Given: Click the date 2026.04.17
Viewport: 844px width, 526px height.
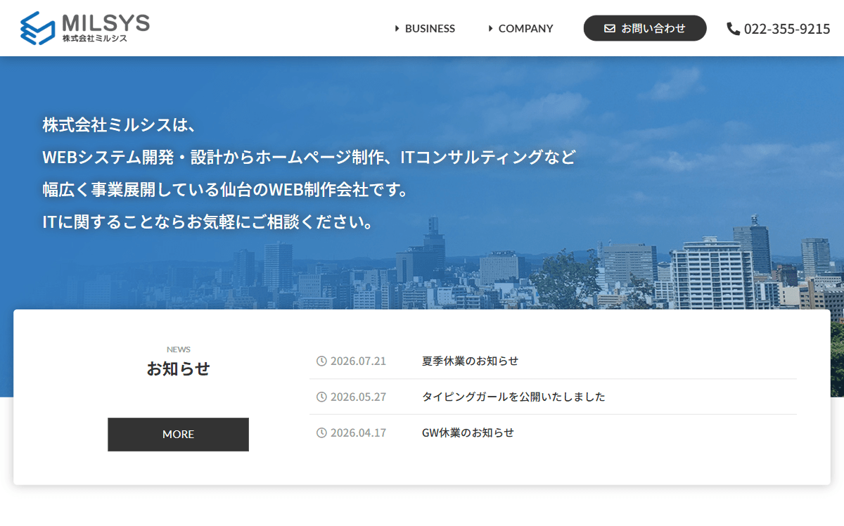Looking at the screenshot, I should (358, 432).
